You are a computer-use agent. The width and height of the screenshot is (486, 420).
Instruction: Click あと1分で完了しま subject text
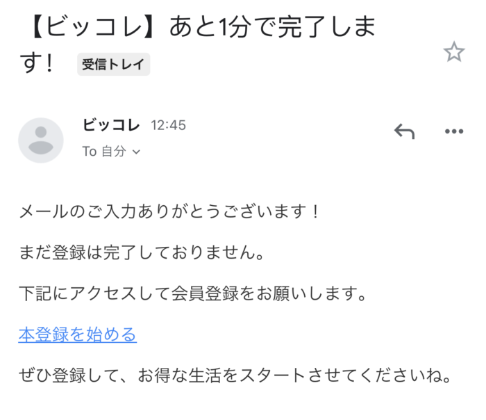(273, 27)
